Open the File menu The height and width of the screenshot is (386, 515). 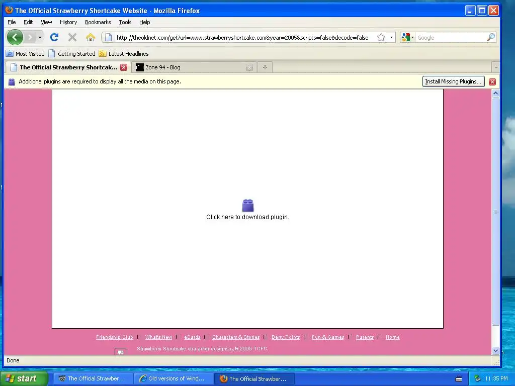pos(12,22)
